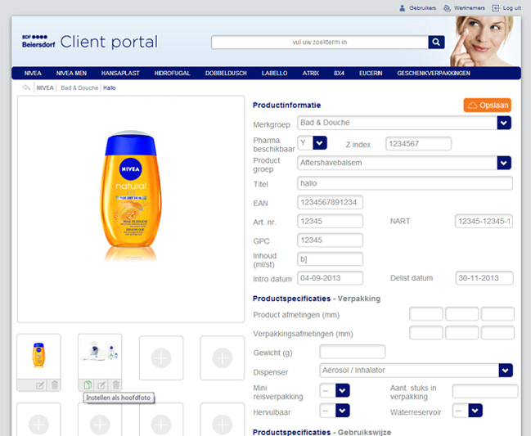Click Aant. stuks in verpakking field
Image resolution: width=531 pixels, height=436 pixels.
[x=485, y=391]
